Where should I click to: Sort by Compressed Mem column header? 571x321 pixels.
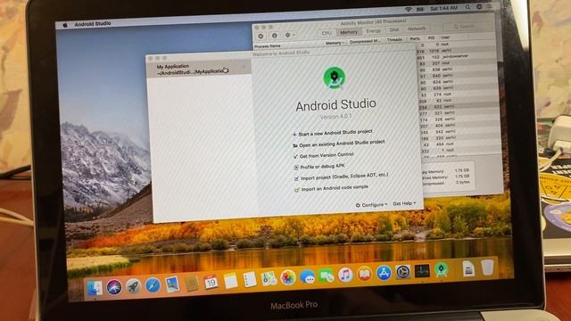click(x=365, y=41)
